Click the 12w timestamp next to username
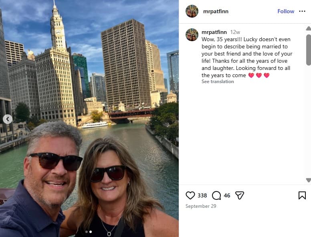The image size is (311, 237). pos(235,32)
